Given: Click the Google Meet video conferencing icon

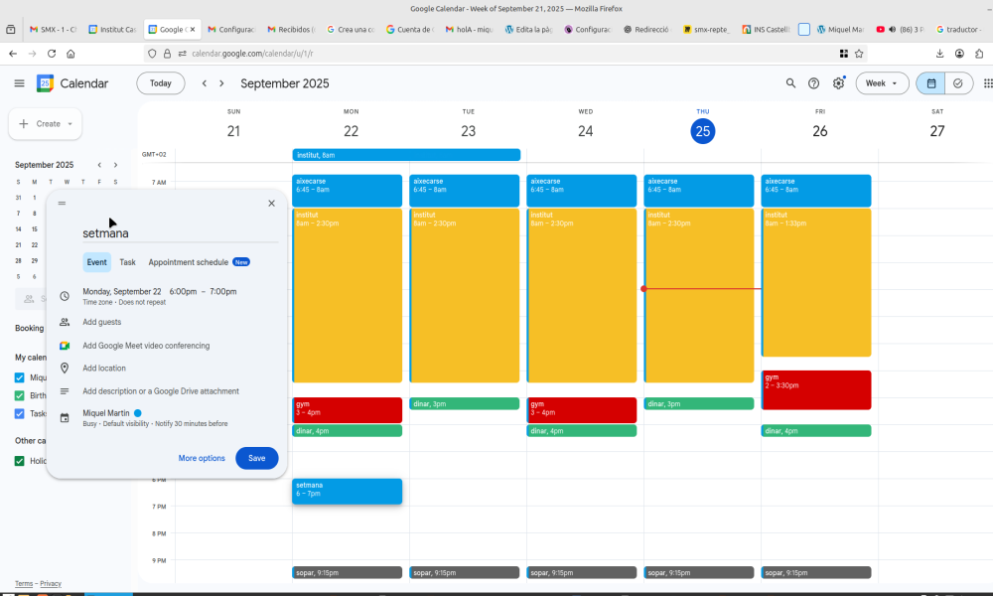Looking at the screenshot, I should (65, 346).
